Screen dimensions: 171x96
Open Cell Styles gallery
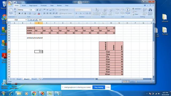(110, 11)
